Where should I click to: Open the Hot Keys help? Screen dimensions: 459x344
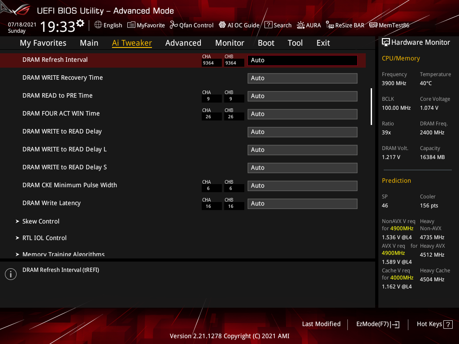pyautogui.click(x=434, y=324)
